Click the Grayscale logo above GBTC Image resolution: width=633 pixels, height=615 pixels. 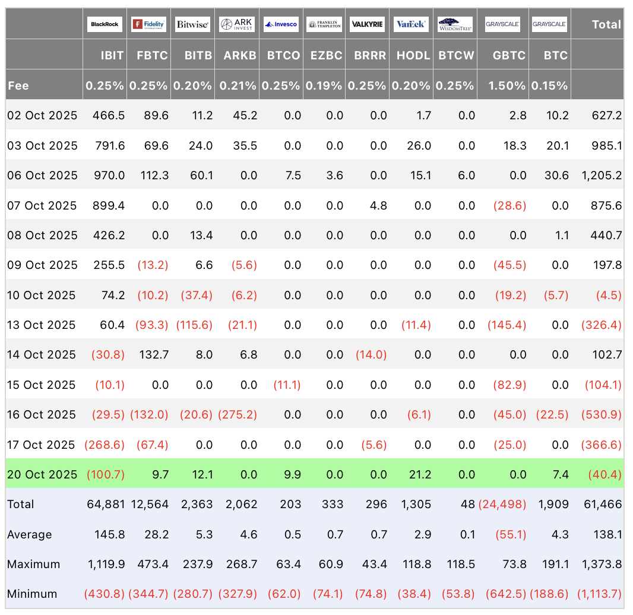click(502, 24)
